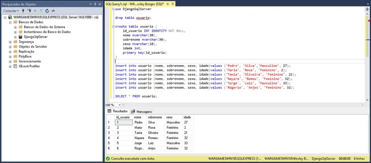The image size is (371, 163).
Task: Click the server icon for WARGAMESWIN10\SQLEXPRESS
Action: point(11,17)
